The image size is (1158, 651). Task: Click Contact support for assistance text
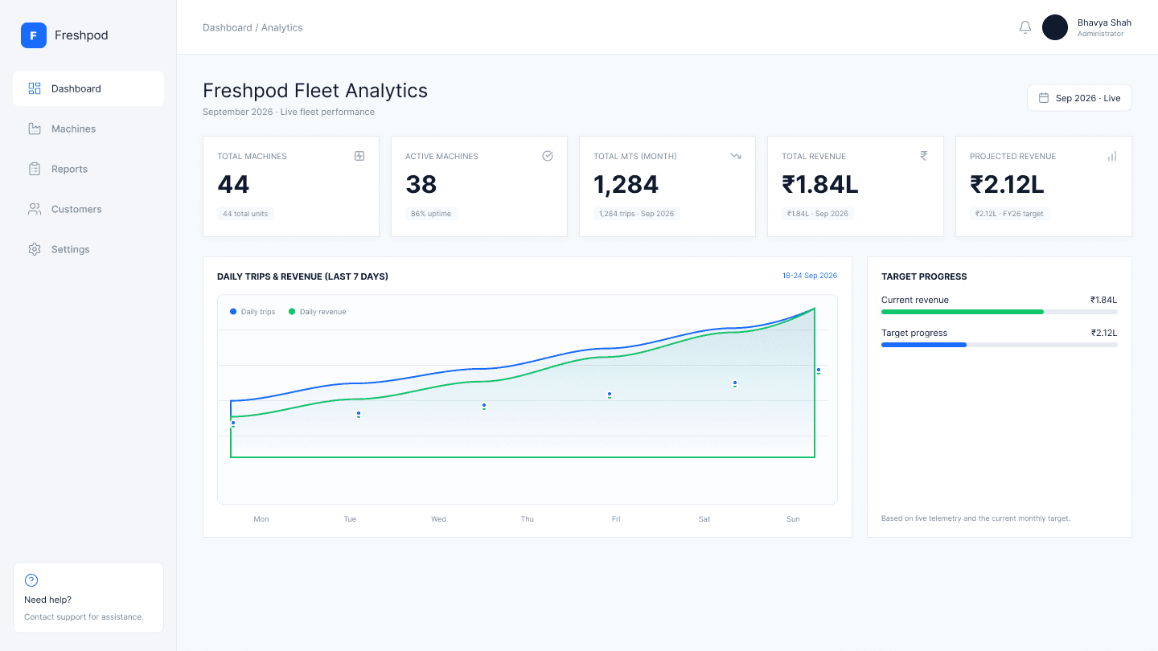(x=84, y=617)
